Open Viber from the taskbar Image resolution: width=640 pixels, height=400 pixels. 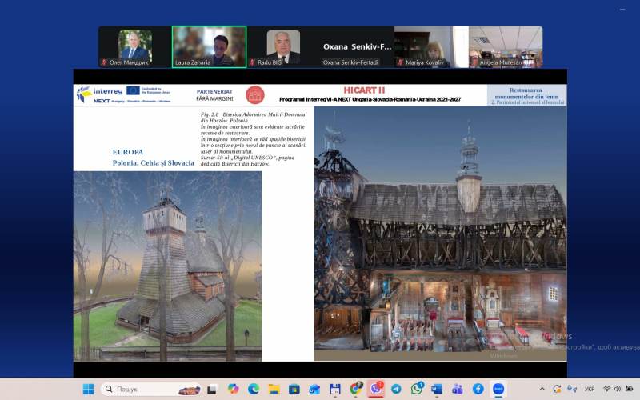pos(376,389)
